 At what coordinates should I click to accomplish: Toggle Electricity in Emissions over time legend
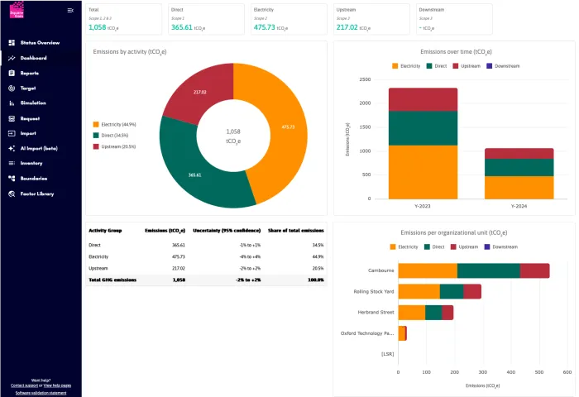[x=406, y=66]
